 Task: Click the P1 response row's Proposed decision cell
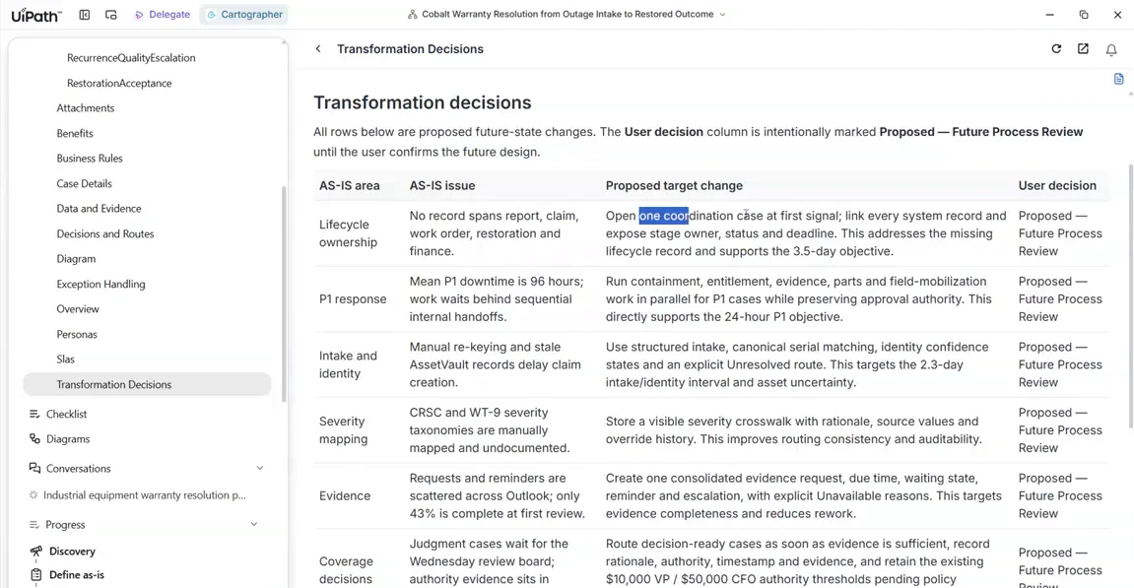click(1060, 298)
